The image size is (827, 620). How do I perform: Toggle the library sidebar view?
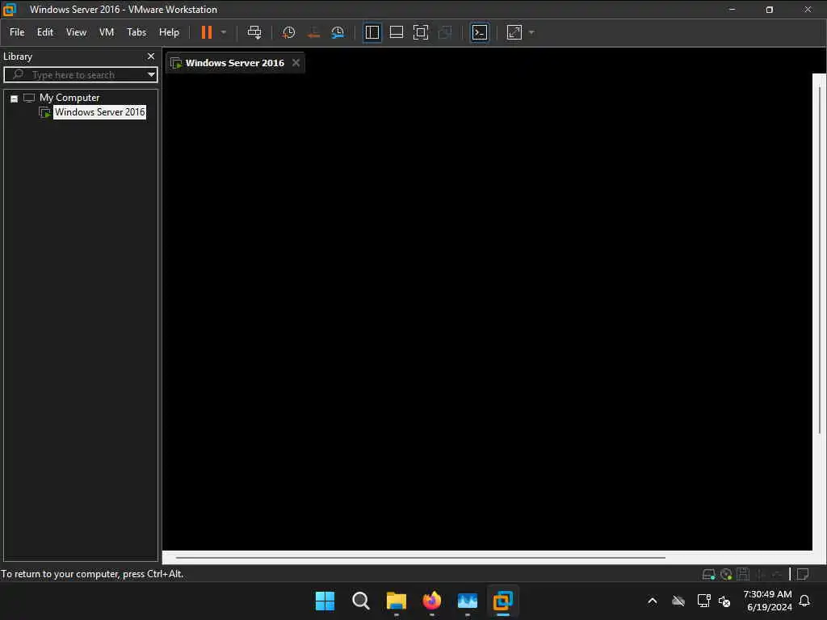pos(372,32)
